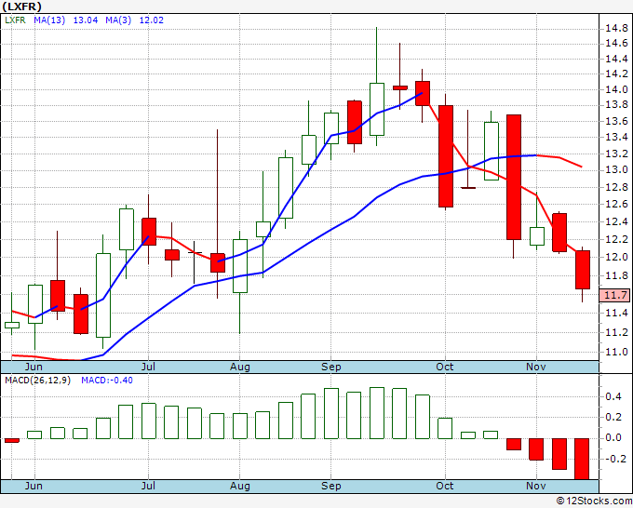Click the tallest green MACD histogram bar
This screenshot has height=508, width=633.
tap(377, 413)
